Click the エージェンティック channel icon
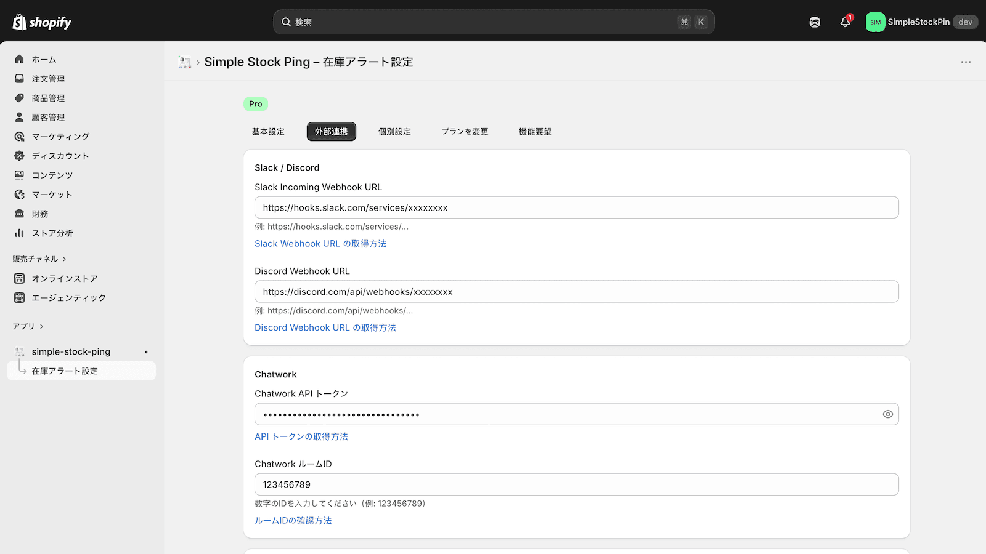The width and height of the screenshot is (986, 554). (20, 298)
